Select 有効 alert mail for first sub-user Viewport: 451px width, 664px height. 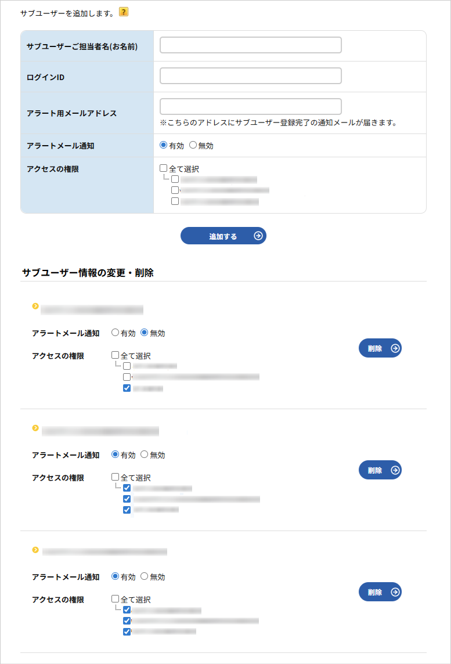click(x=116, y=333)
